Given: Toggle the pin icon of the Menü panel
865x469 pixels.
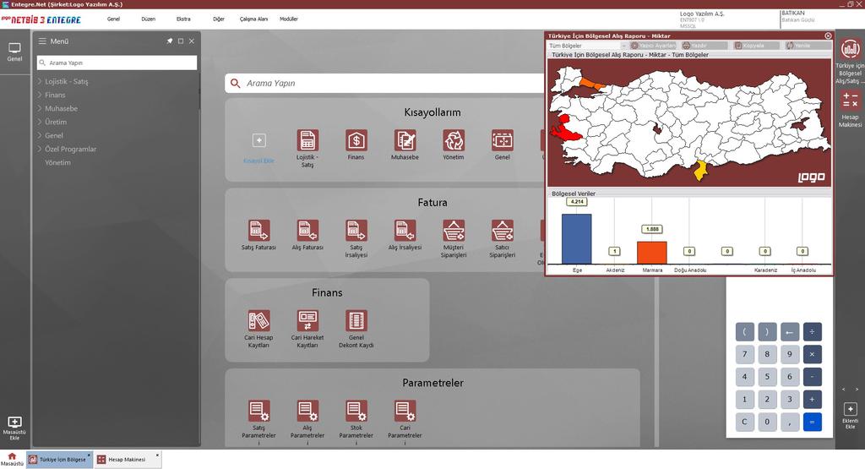Looking at the screenshot, I should pyautogui.click(x=169, y=41).
